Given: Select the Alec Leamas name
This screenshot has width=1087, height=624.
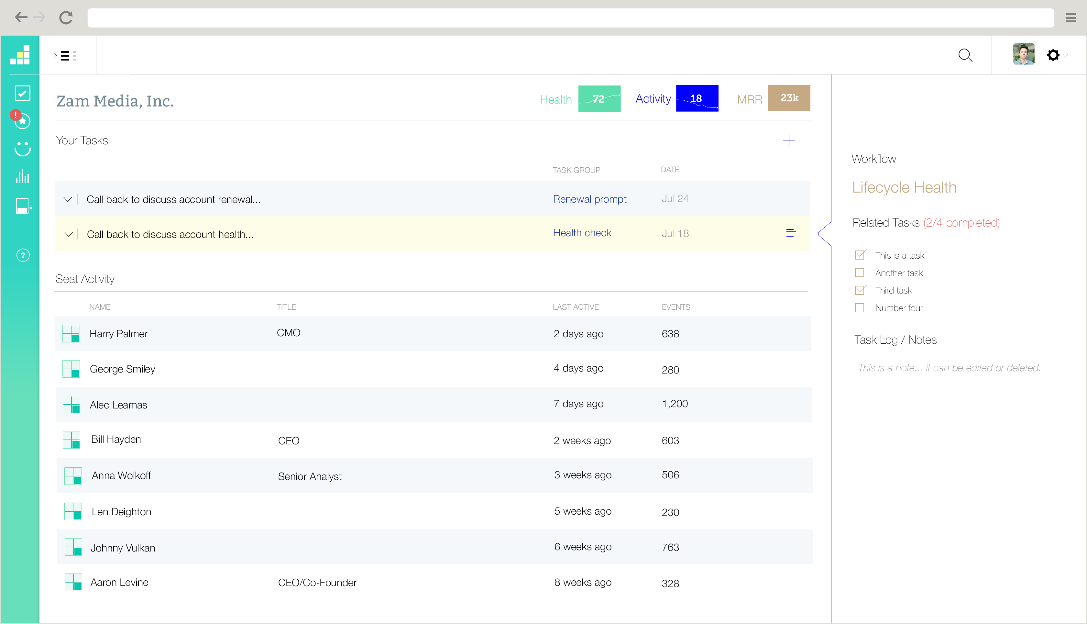Looking at the screenshot, I should point(118,405).
